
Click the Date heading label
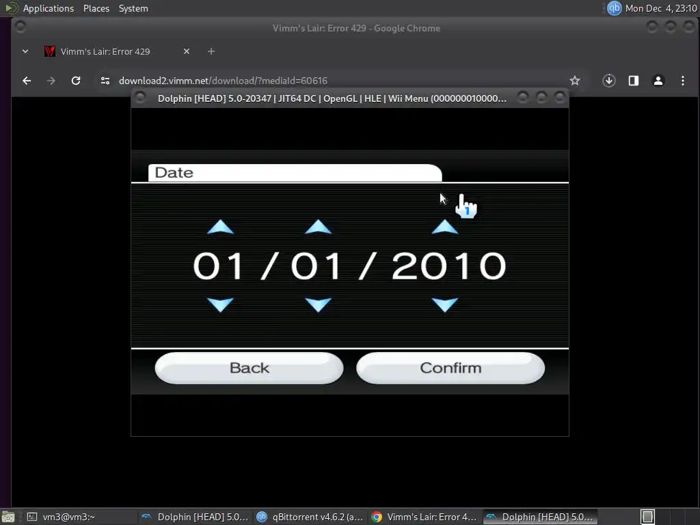(174, 173)
